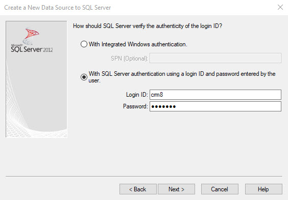The width and height of the screenshot is (288, 200).
Task: Focus the Login ID field containing crm8
Action: coord(215,95)
